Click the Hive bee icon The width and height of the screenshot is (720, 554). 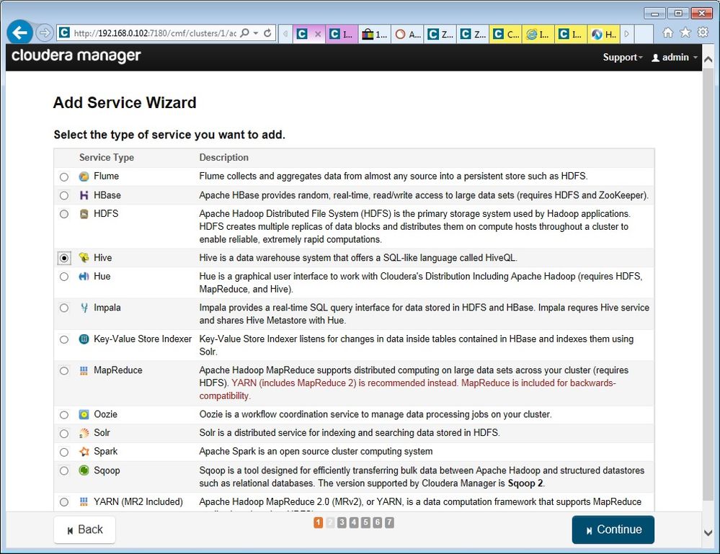[x=84, y=258]
